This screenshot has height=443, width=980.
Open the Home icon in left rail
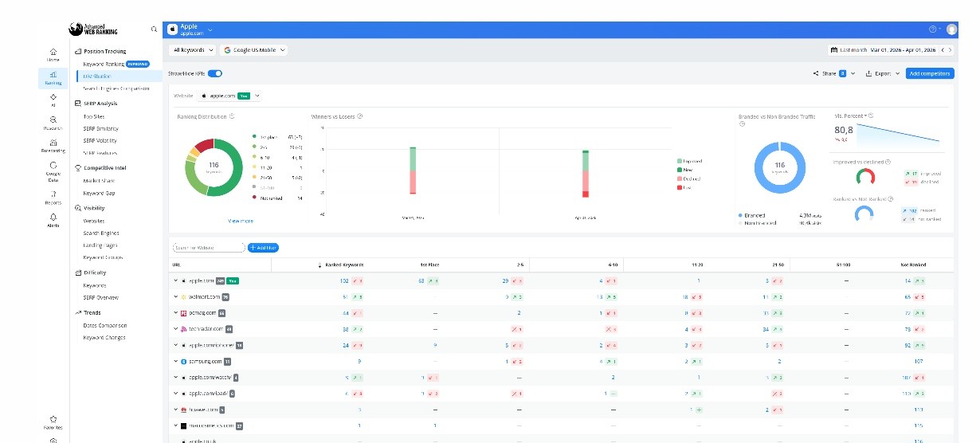53,51
